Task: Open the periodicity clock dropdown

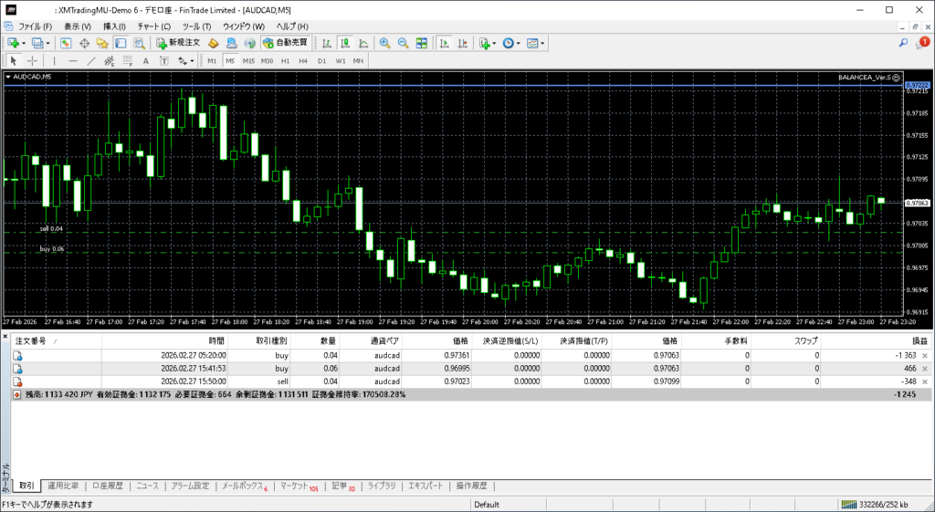Action: [511, 43]
